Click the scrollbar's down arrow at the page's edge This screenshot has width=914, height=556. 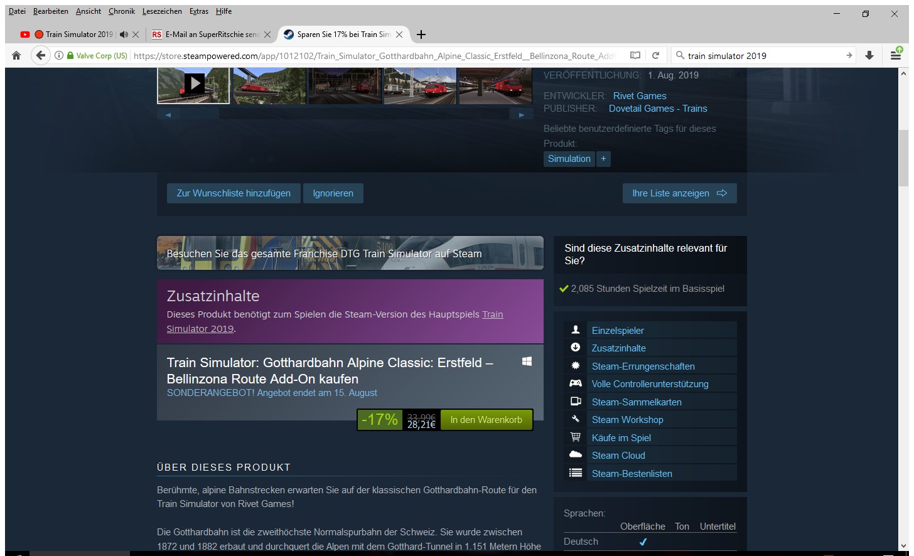tap(903, 546)
